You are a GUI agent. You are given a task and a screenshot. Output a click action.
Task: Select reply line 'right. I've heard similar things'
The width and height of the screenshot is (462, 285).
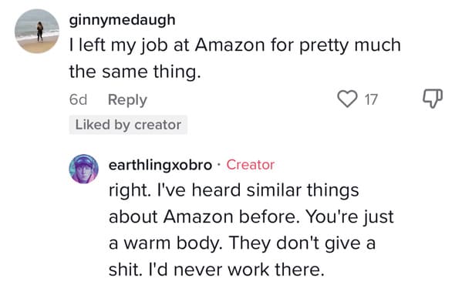(234, 190)
